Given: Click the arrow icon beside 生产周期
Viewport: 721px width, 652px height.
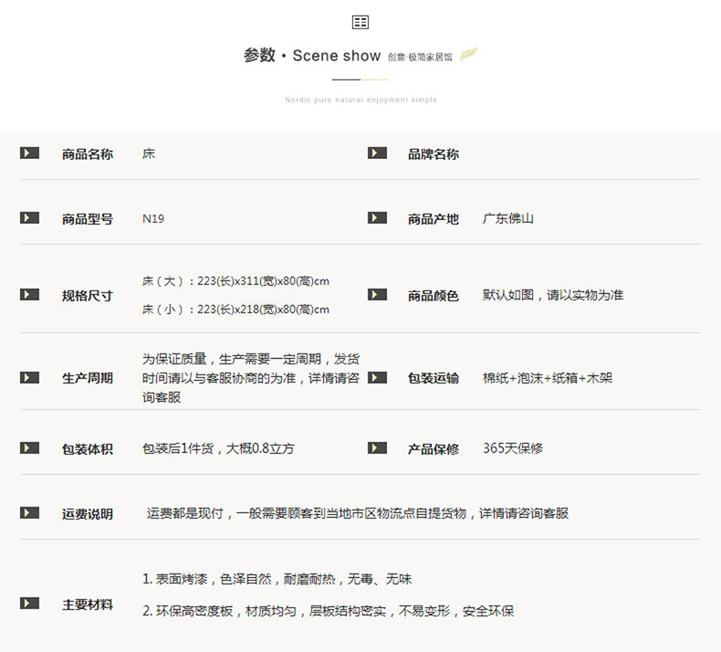Looking at the screenshot, I should click(x=29, y=378).
